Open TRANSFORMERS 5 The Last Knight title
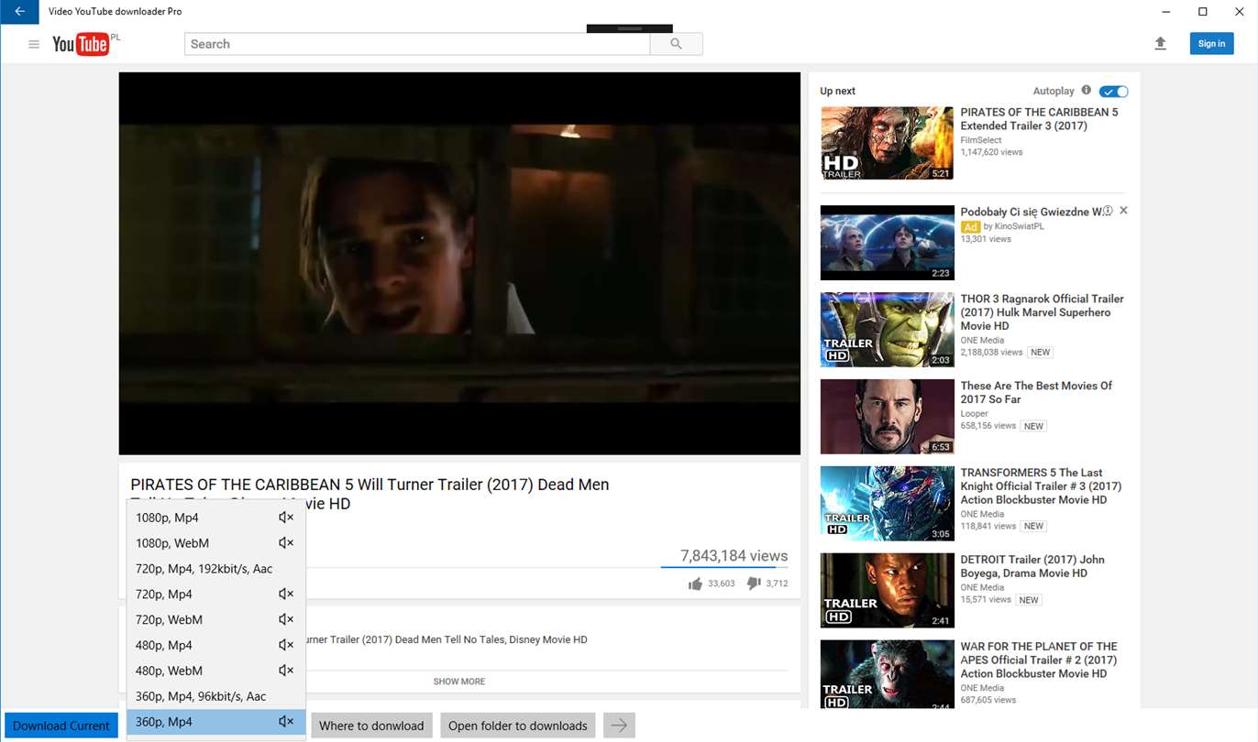Screen dimensions: 1258x742 pos(1041,486)
